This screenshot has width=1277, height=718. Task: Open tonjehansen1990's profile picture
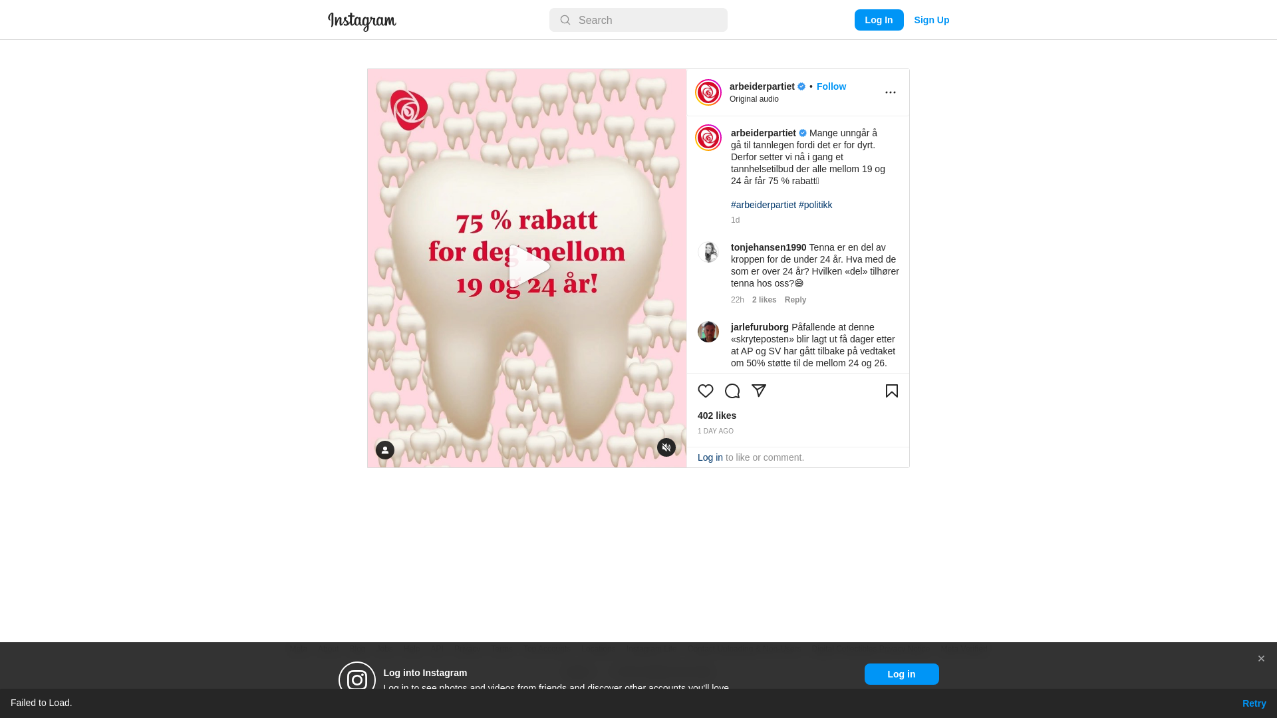click(x=708, y=252)
